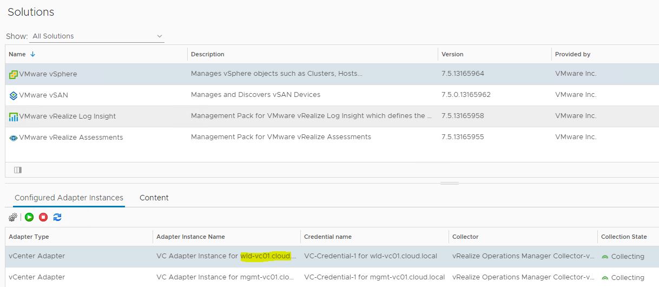Start collecting with the green play icon
This screenshot has width=659, height=287.
click(29, 217)
